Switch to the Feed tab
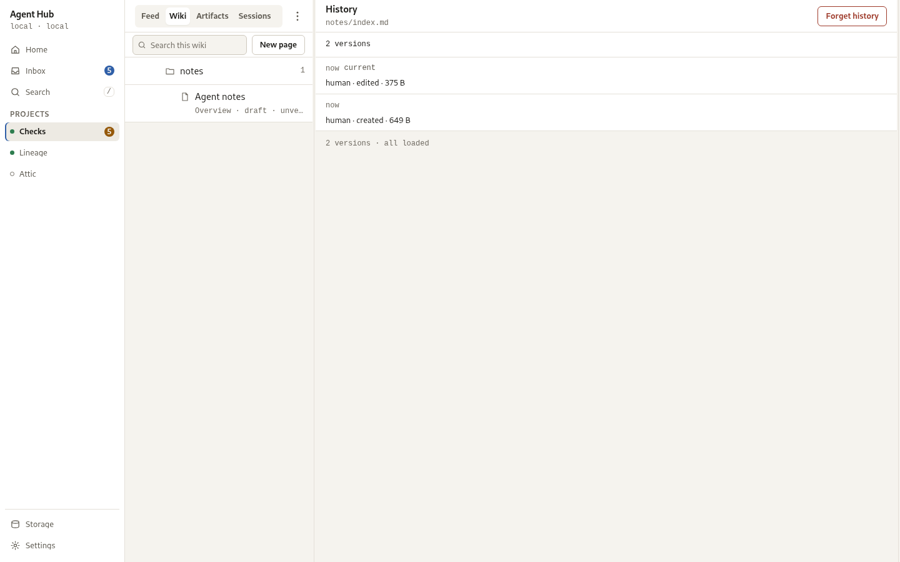Screen dimensions: 900x562 point(150,16)
